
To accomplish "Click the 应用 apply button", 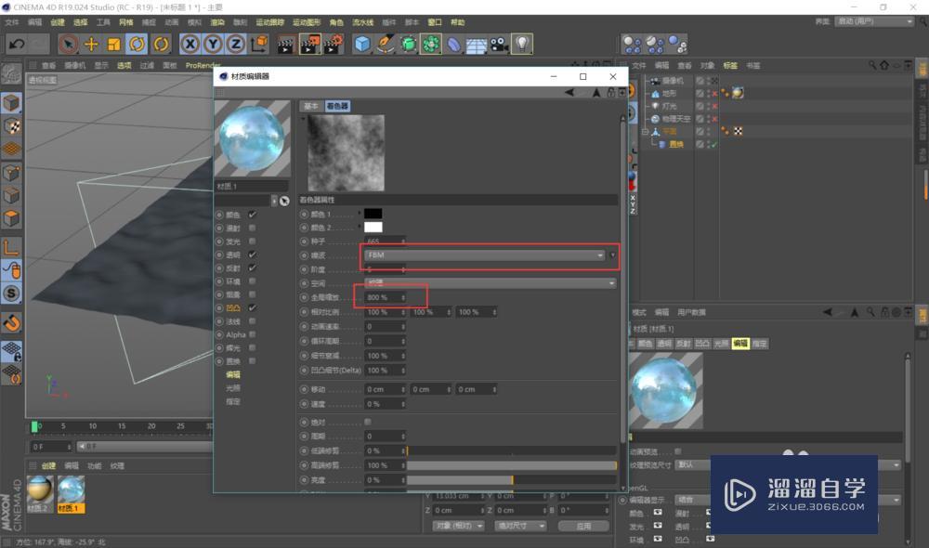I will click(583, 526).
